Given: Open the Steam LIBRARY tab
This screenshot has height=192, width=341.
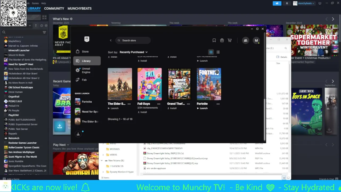Looking at the screenshot, I should 34,9.
